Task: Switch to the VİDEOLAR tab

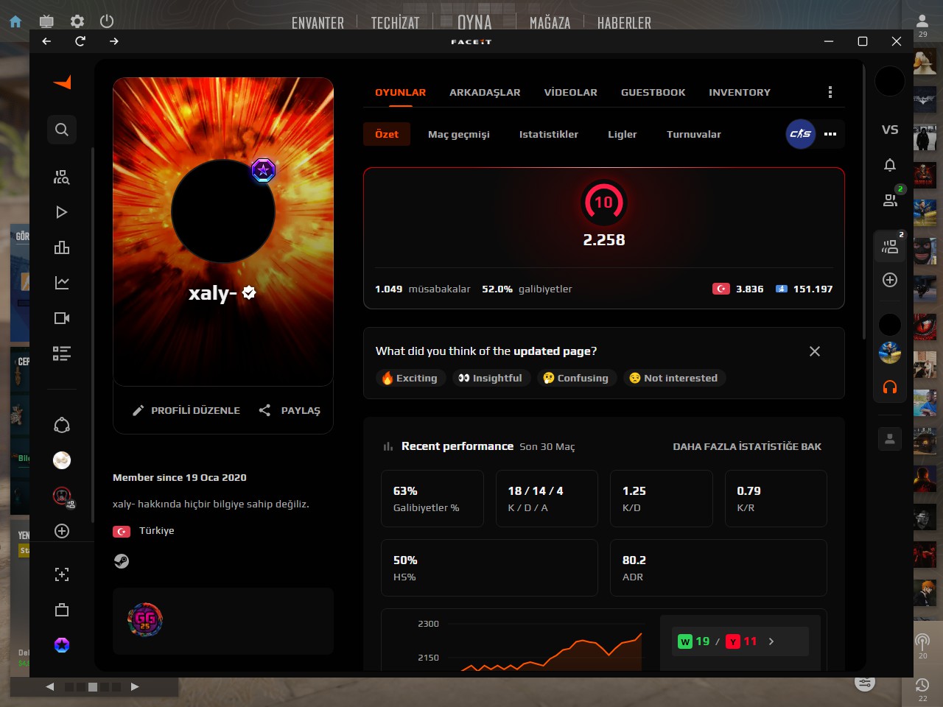Action: click(x=571, y=92)
